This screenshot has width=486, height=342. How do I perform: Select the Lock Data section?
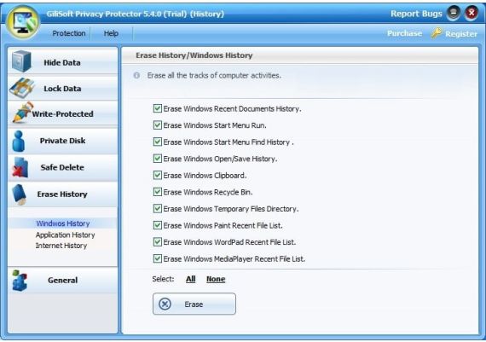(x=62, y=88)
